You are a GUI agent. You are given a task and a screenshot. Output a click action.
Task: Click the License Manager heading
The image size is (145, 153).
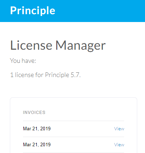pos(58,45)
